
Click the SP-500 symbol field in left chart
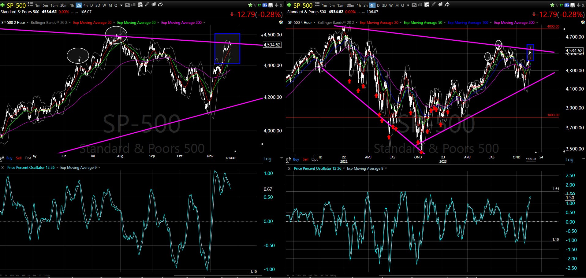point(16,6)
